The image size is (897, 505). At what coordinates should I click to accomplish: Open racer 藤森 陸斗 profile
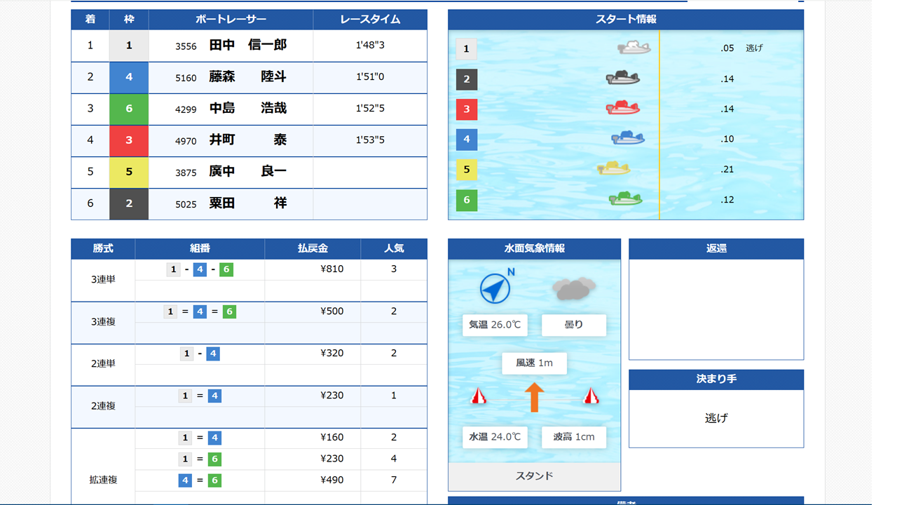(x=248, y=76)
